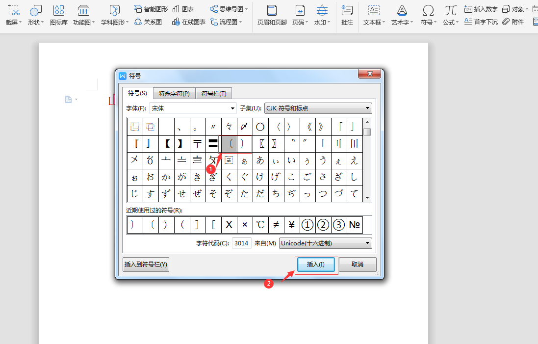Viewport: 538px width, 344px height.
Task: Insert a 关系图 relationship diagram
Action: coord(148,22)
